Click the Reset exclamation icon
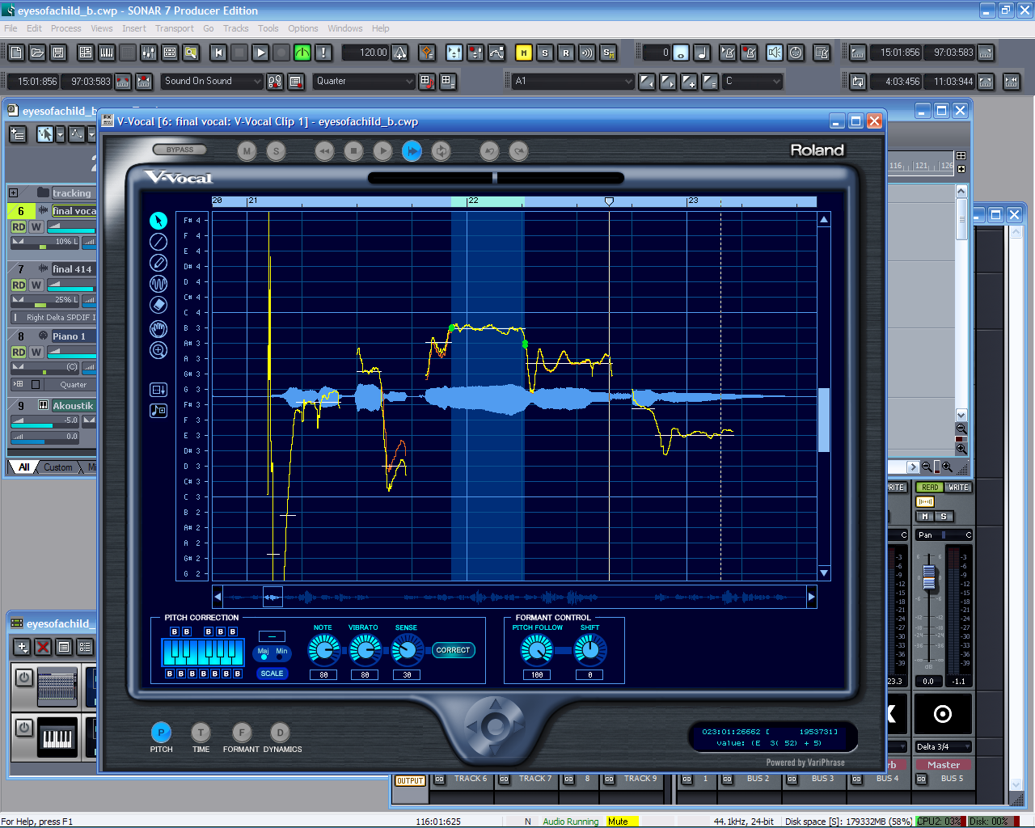This screenshot has height=828, width=1035. [x=323, y=53]
